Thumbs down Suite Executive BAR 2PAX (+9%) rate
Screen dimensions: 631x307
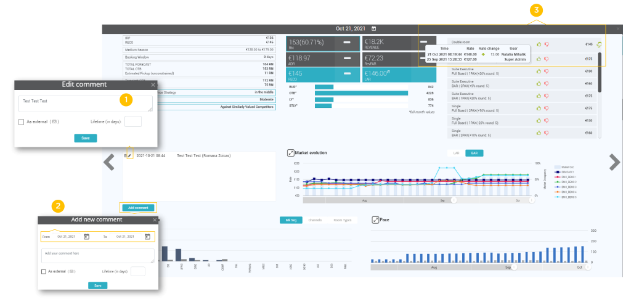click(x=547, y=84)
